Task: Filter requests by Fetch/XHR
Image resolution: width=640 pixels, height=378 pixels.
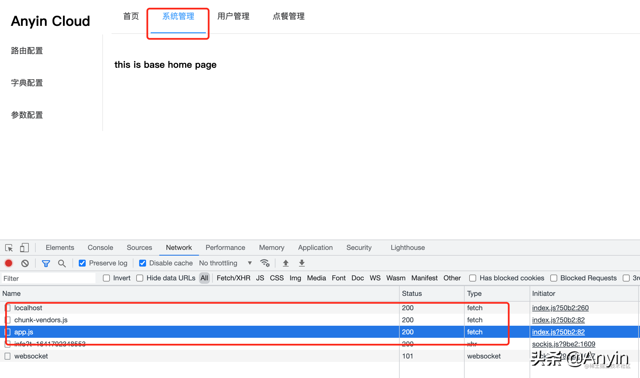Action: click(233, 278)
